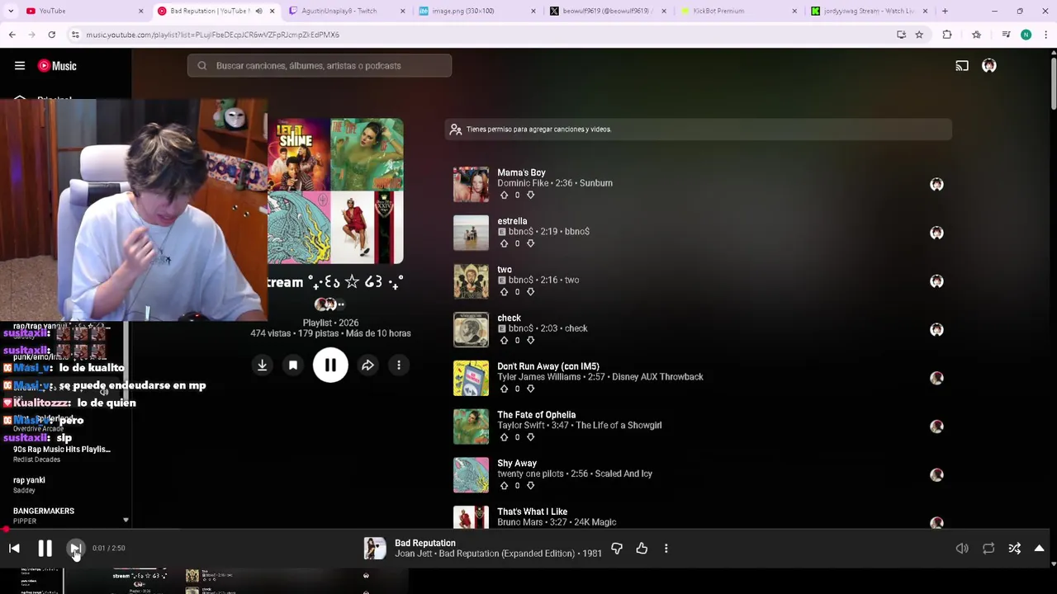The height and width of the screenshot is (594, 1057).
Task: Downvote the song estrella
Action: click(530, 243)
